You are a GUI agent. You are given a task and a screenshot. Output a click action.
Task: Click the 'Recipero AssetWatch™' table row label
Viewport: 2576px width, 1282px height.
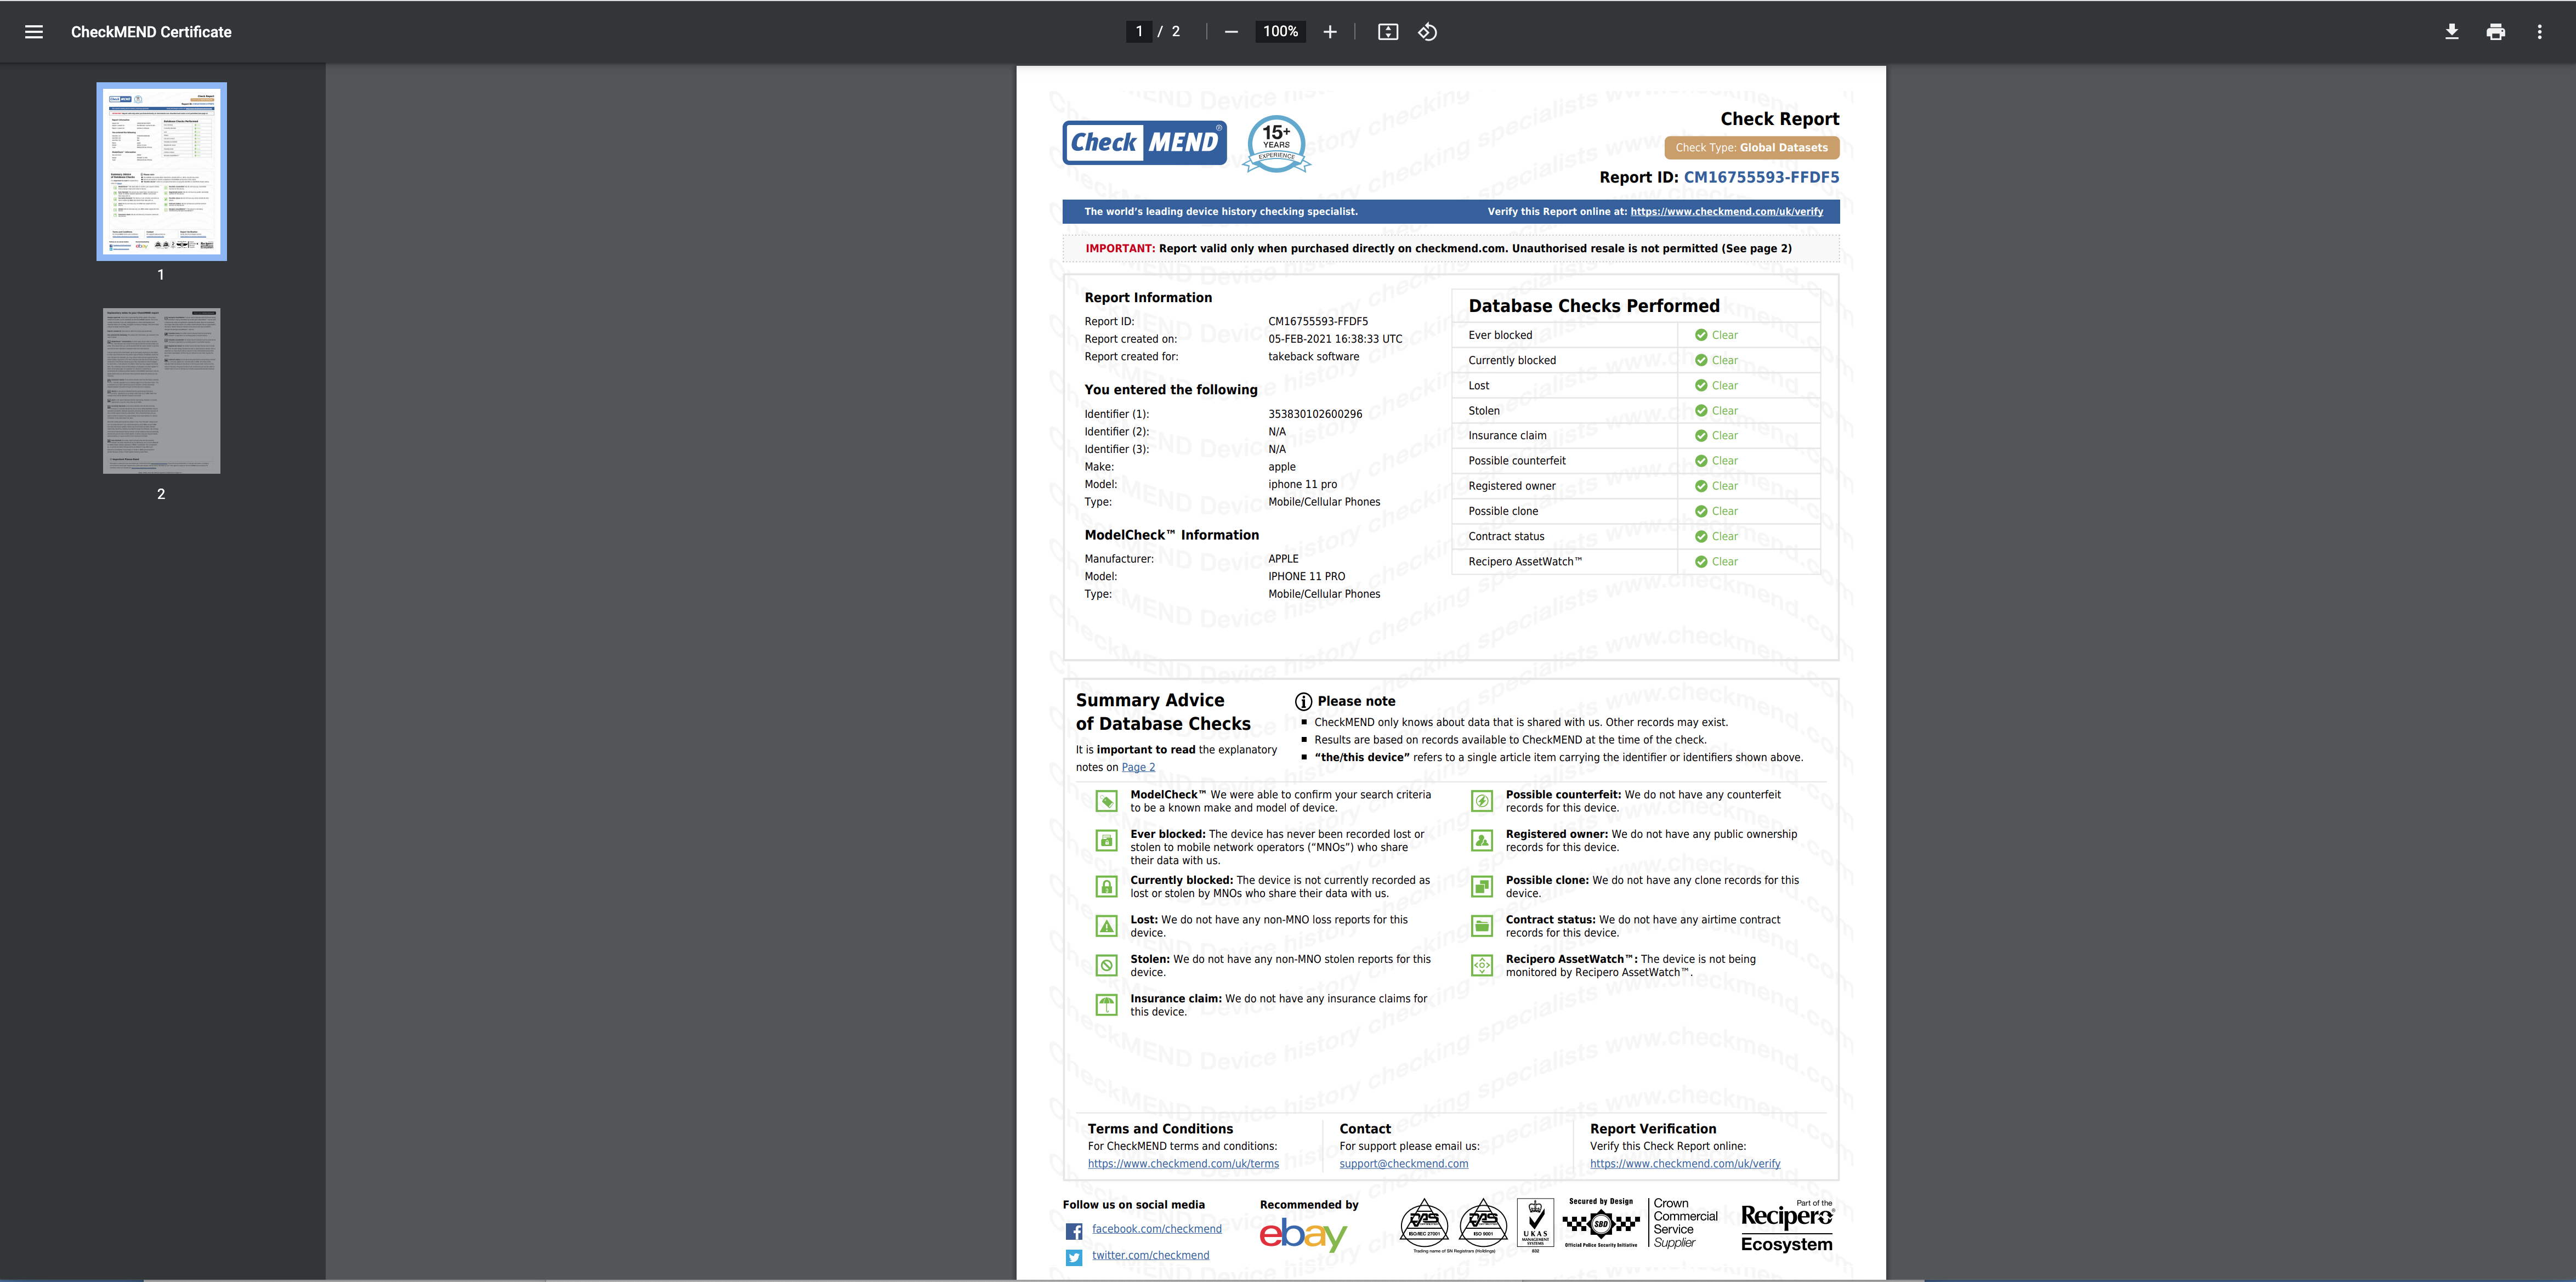[1525, 562]
